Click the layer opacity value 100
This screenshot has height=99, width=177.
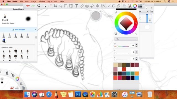click(152, 11)
